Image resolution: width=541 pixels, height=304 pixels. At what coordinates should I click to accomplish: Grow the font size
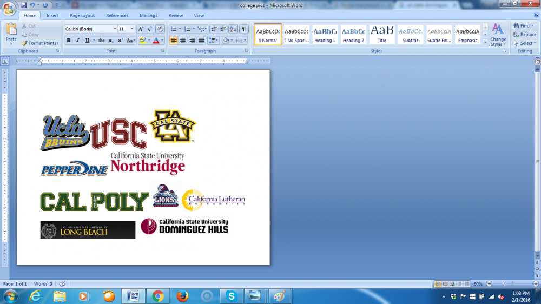click(x=141, y=29)
